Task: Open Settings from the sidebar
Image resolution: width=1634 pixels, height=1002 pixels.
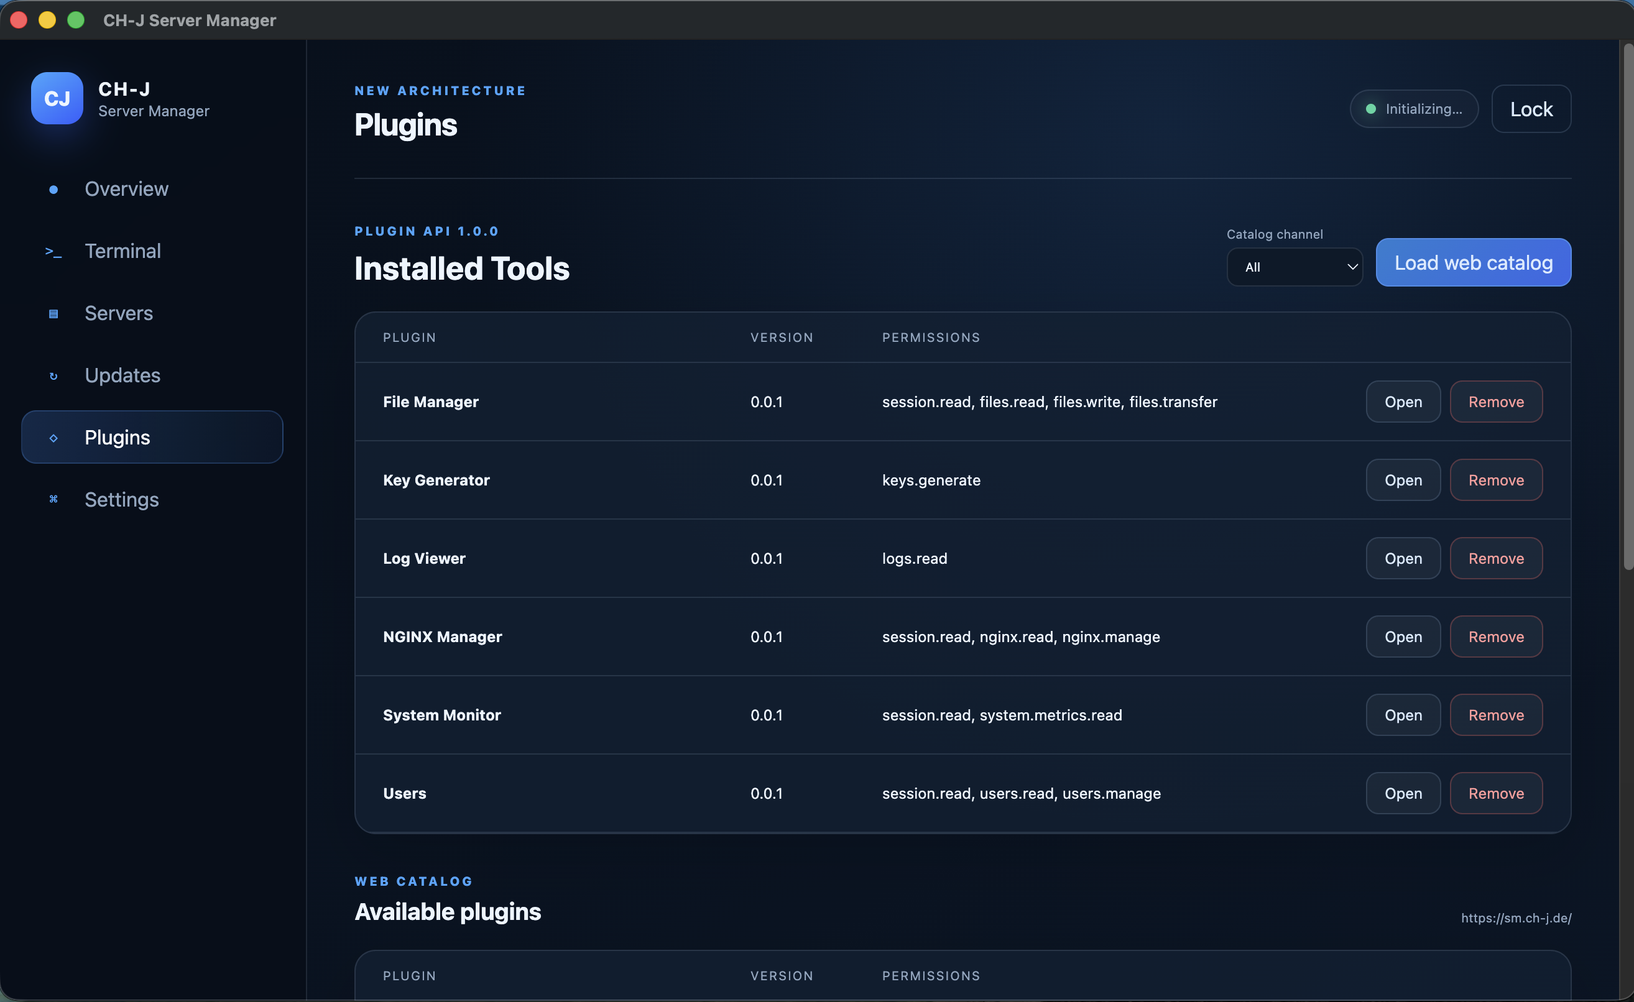Action: tap(152, 499)
